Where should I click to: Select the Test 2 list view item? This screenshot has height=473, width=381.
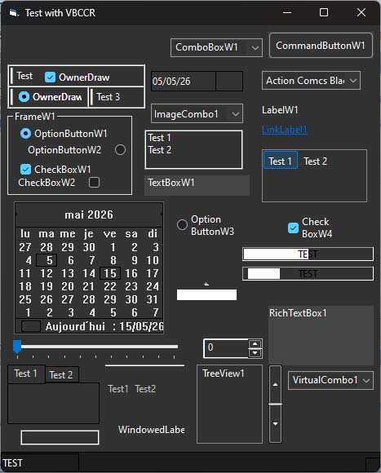coord(316,161)
